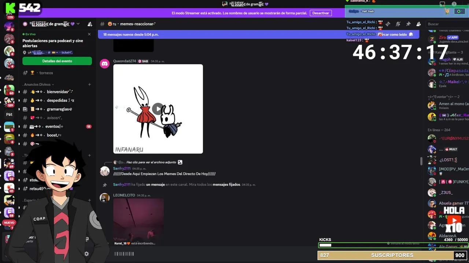Click the image icon after 'archivo adjunto'
This screenshot has width=469, height=263.
click(x=180, y=162)
